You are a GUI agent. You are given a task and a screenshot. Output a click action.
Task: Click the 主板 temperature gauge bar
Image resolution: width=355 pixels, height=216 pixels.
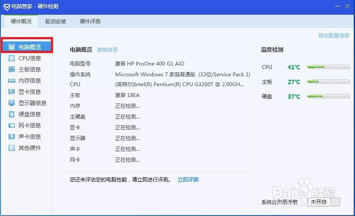[329, 81]
